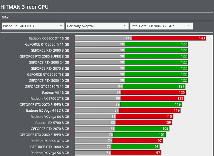The width and height of the screenshot is (214, 156).
Task: Click the red 123 bar for RX 5700 XT
Action: 152,98
